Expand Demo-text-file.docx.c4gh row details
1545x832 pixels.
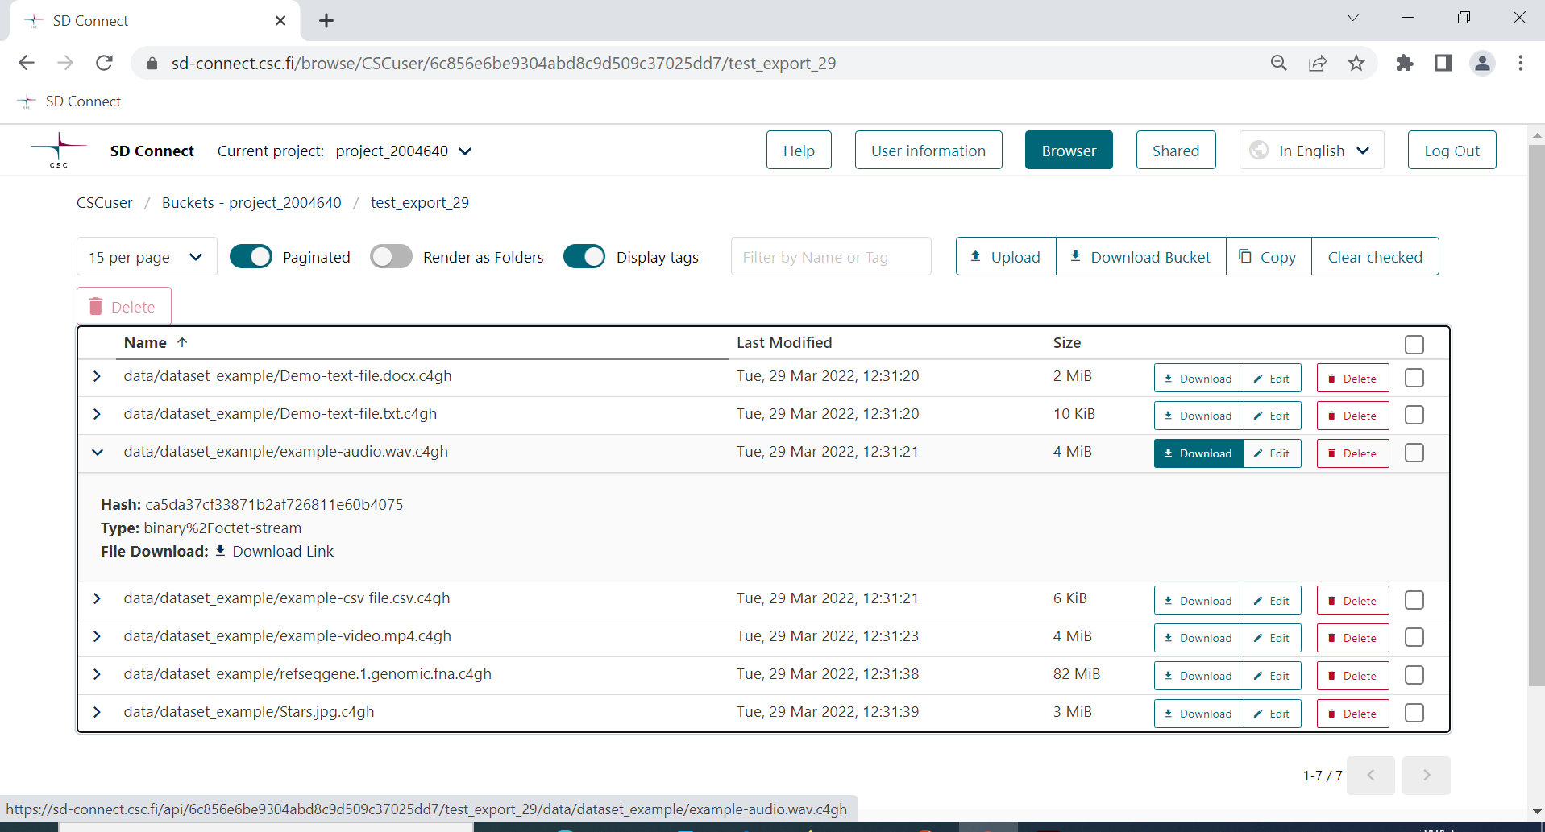coord(98,376)
